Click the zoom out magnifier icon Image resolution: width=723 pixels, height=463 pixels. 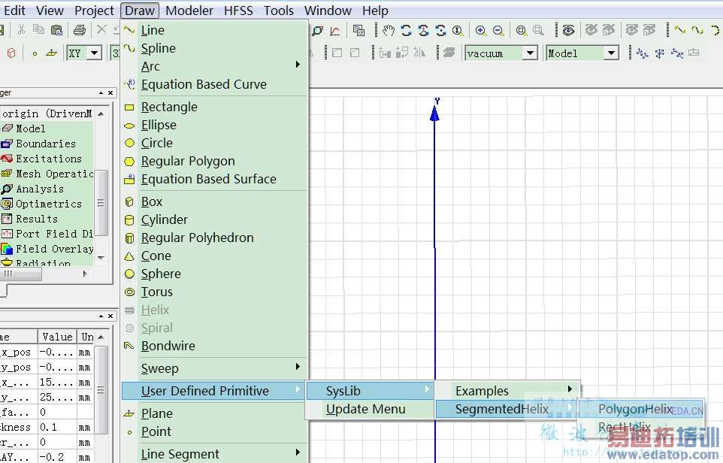pos(498,30)
